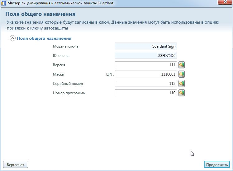The width and height of the screenshot is (233, 171).
Task: Hit the key icon next to Номер программы
Action: (x=181, y=93)
